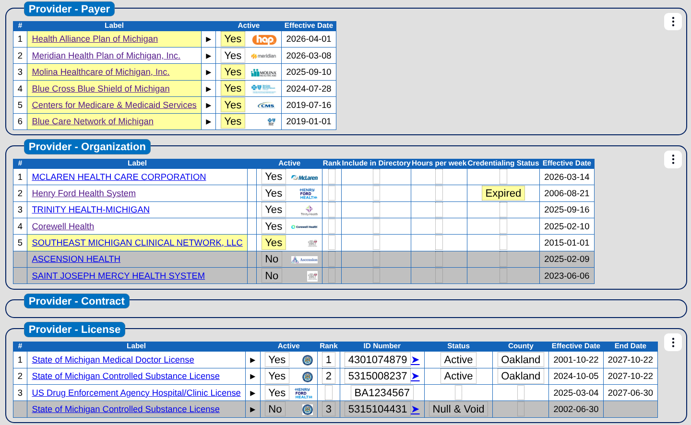
Task: Click the Blue Cross Blue Shield logo
Action: [264, 89]
